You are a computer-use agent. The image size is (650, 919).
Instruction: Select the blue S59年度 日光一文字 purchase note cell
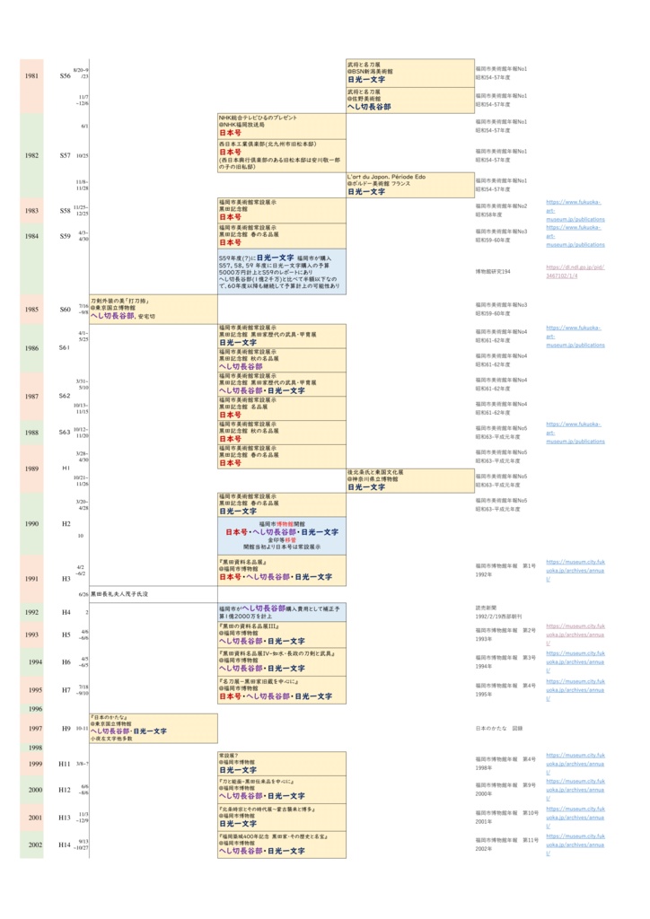coord(281,271)
